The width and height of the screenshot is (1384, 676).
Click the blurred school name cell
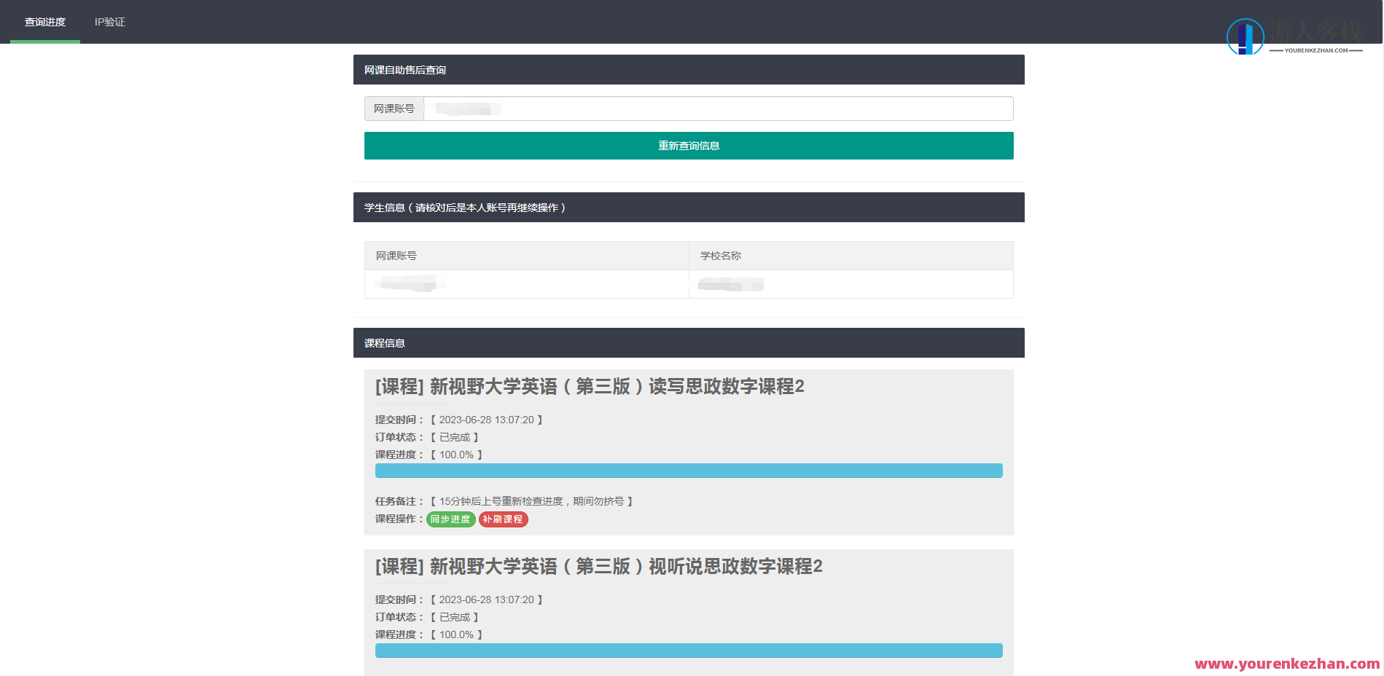(x=730, y=284)
